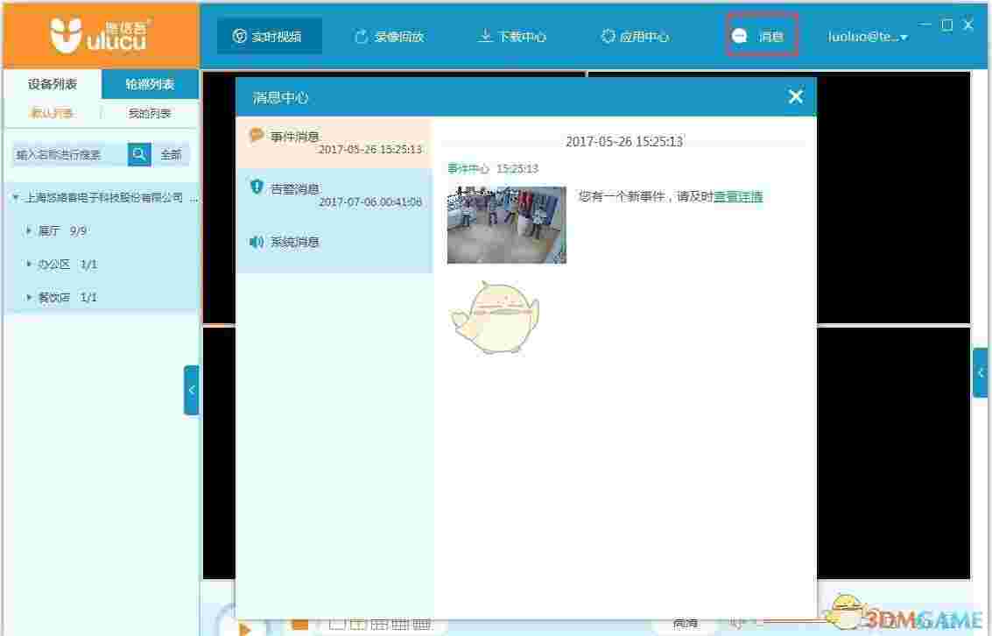Open 录像回放 from the top navigation
This screenshot has width=992, height=636.
[389, 37]
